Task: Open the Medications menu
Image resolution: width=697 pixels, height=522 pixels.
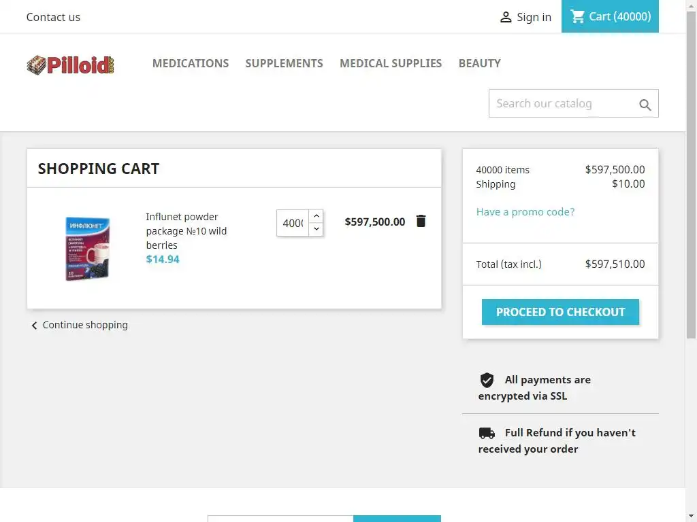Action: tap(191, 63)
